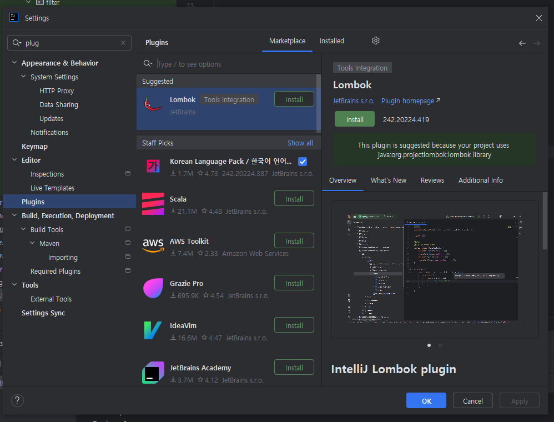The width and height of the screenshot is (554, 422).
Task: Open Live Templates settings
Action: click(52, 188)
